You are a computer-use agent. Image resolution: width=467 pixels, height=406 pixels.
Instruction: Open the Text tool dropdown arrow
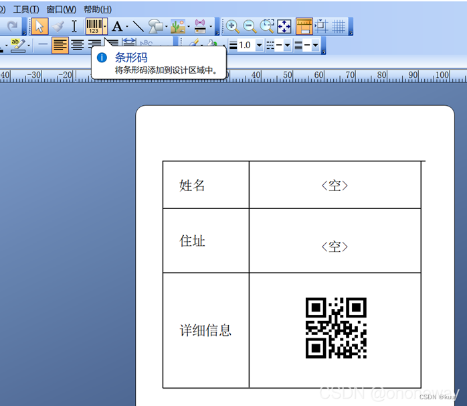pos(127,27)
